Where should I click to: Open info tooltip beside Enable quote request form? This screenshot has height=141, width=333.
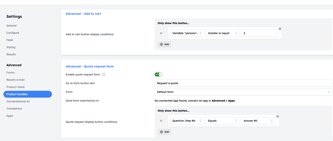click(103, 74)
